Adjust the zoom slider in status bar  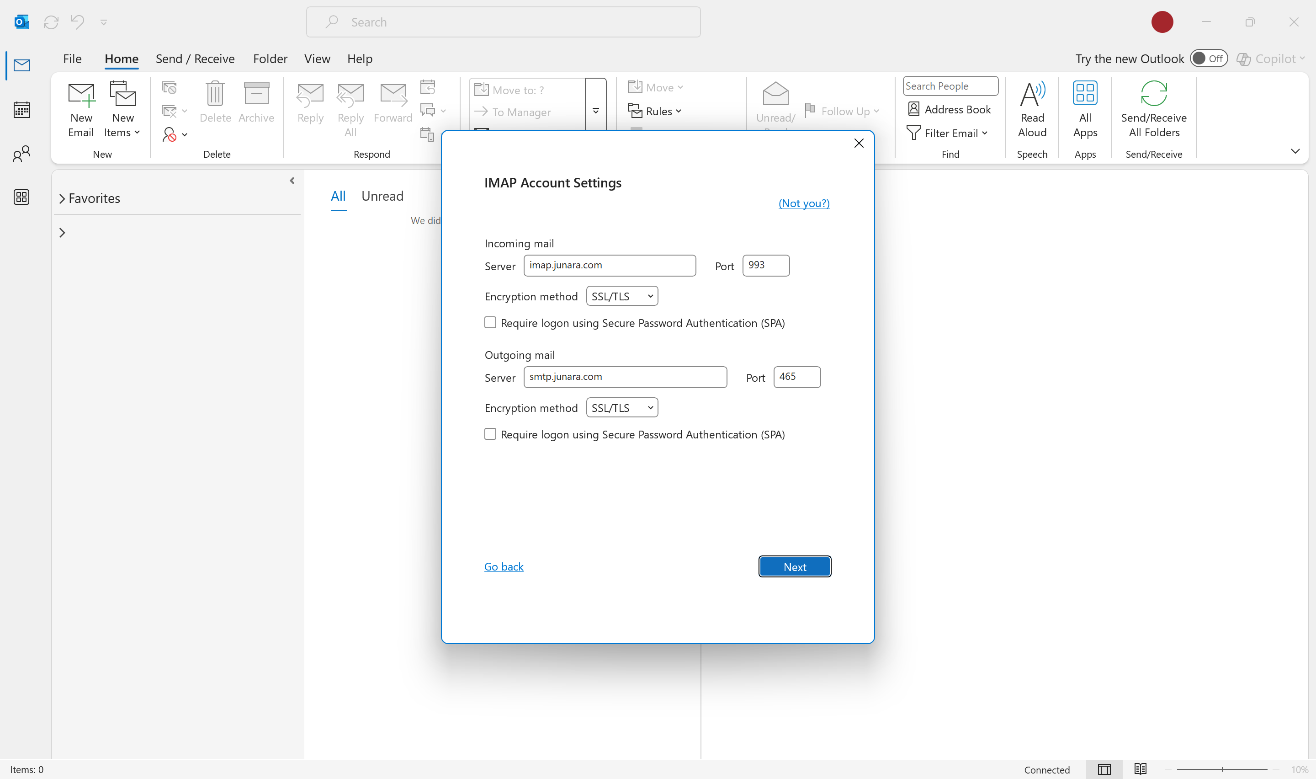click(x=1221, y=769)
